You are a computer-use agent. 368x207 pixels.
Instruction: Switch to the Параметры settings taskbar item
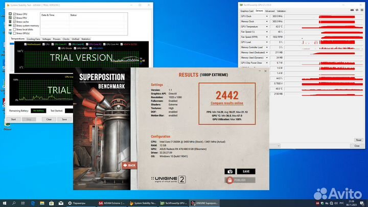coord(81,203)
